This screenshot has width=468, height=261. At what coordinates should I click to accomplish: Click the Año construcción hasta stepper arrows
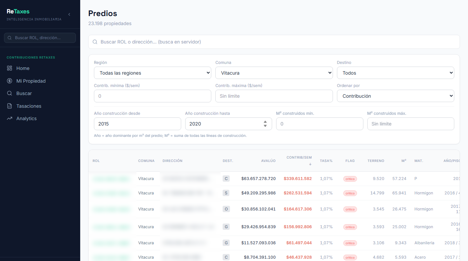(x=265, y=124)
